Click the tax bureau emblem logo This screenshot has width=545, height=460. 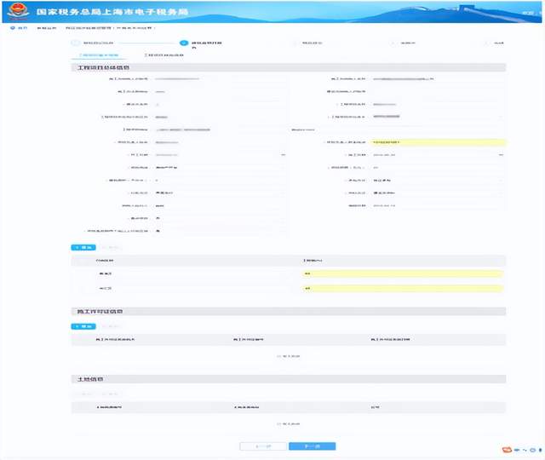19,11
